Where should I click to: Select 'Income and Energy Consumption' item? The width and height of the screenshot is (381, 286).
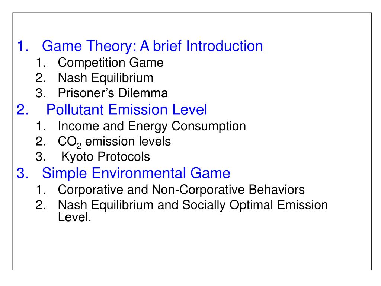pos(152,126)
